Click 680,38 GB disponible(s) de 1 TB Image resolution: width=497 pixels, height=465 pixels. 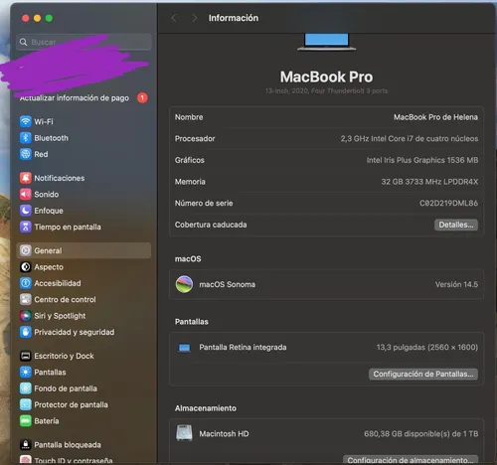point(421,434)
